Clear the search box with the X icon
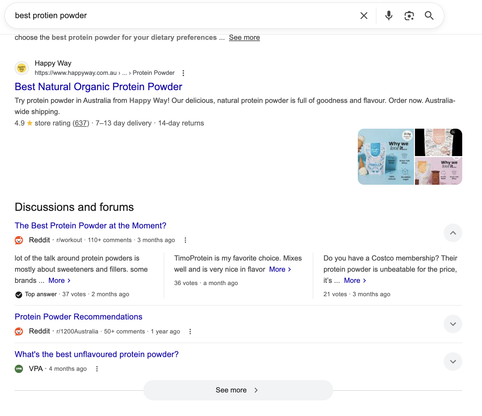482x416 pixels. click(x=364, y=16)
